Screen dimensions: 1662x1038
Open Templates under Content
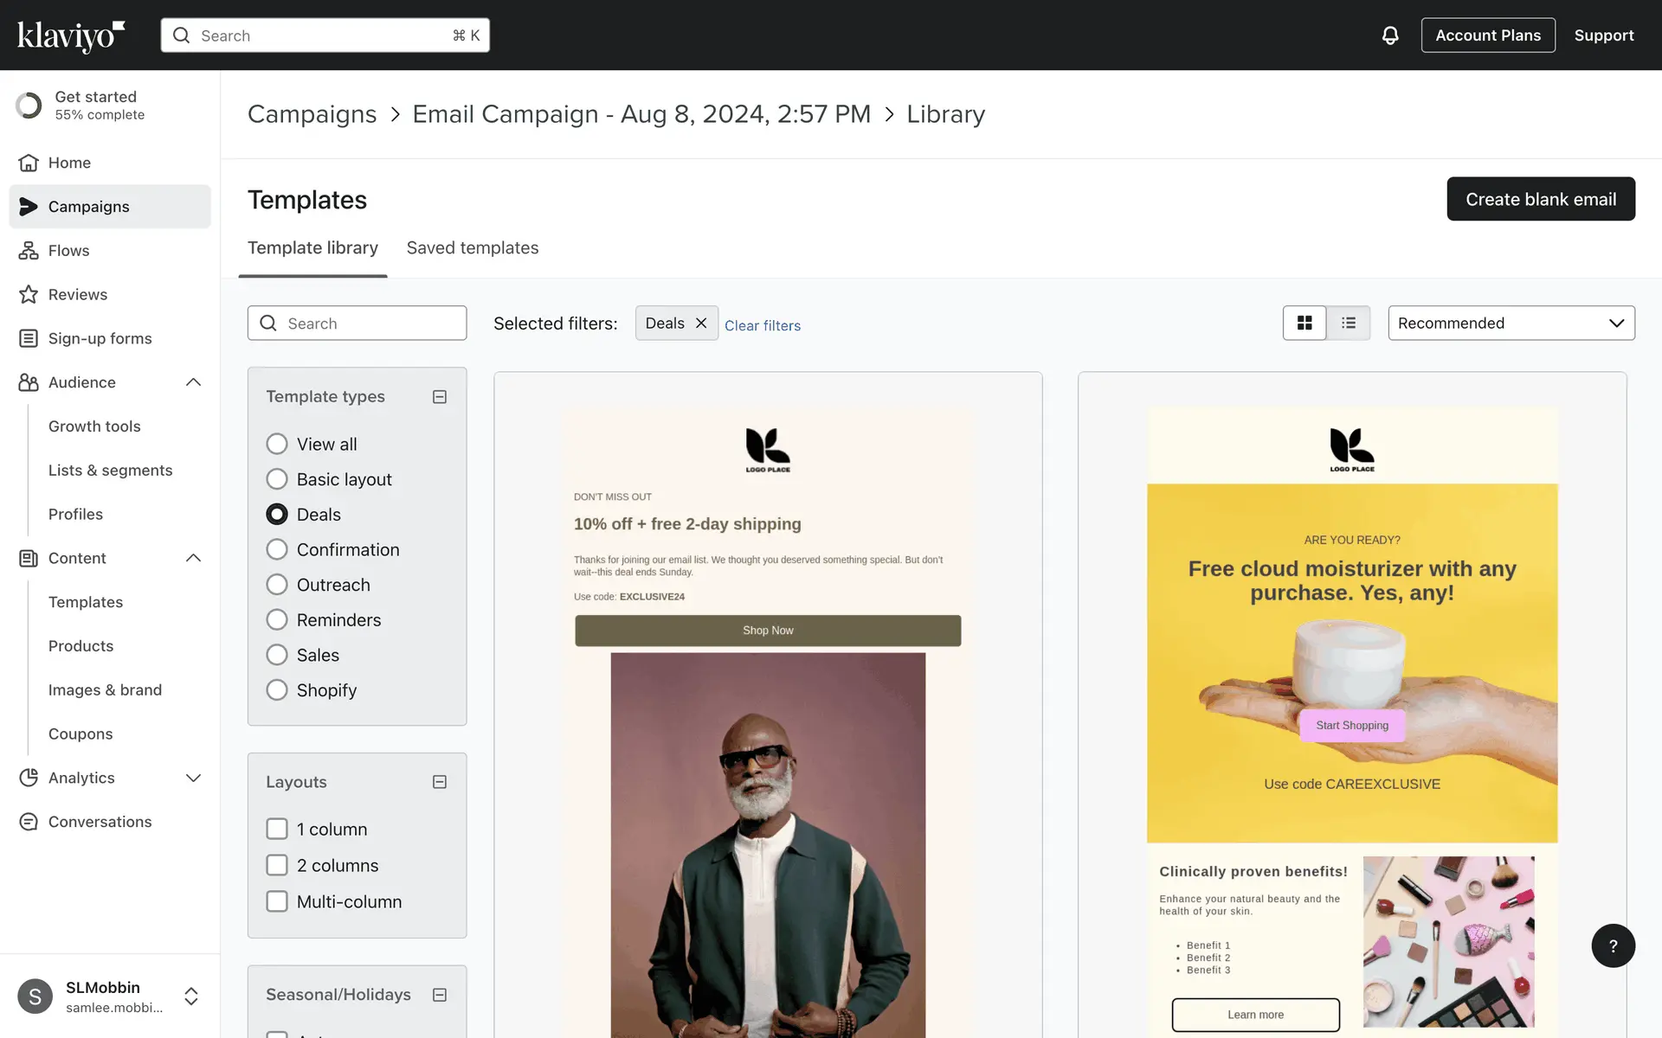coord(86,602)
